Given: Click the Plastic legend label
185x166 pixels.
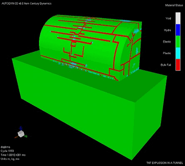Looking at the screenshot, I should point(167,53).
